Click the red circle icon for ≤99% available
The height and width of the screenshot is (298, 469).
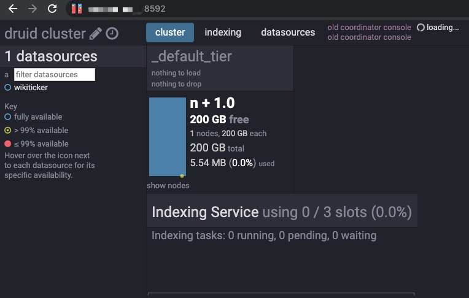click(x=8, y=143)
